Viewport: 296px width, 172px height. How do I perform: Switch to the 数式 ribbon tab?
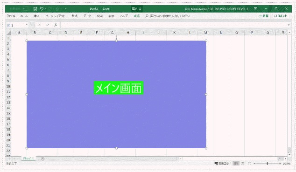pos(74,16)
